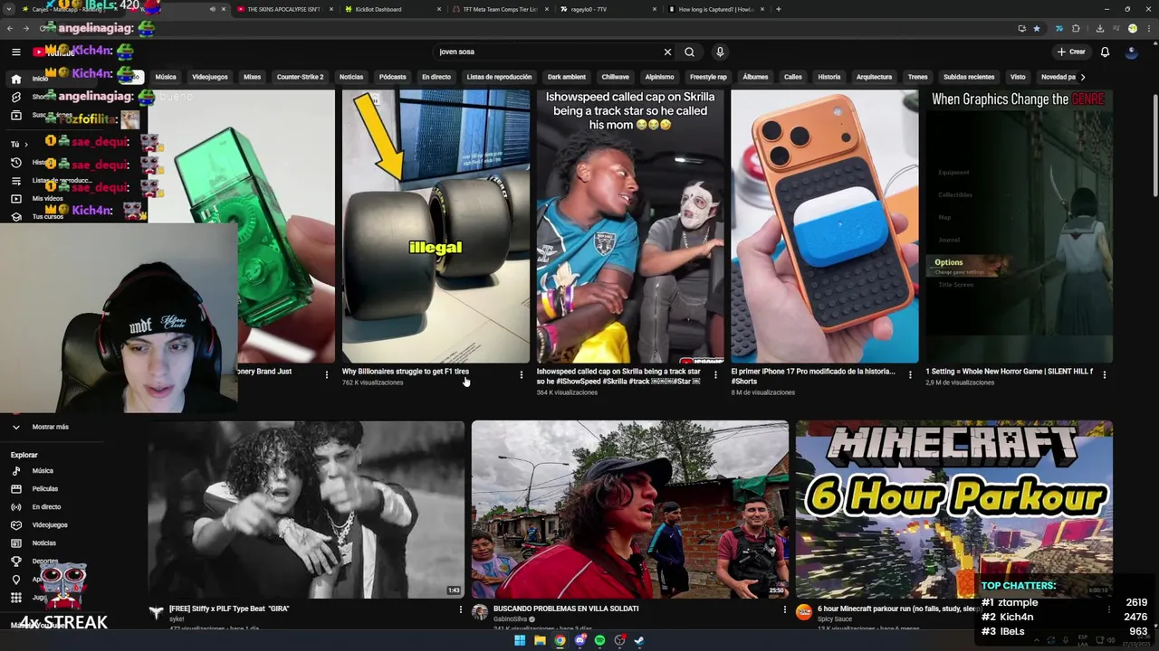Open the GabinoSilva channel avatar
The height and width of the screenshot is (651, 1159).
point(480,613)
